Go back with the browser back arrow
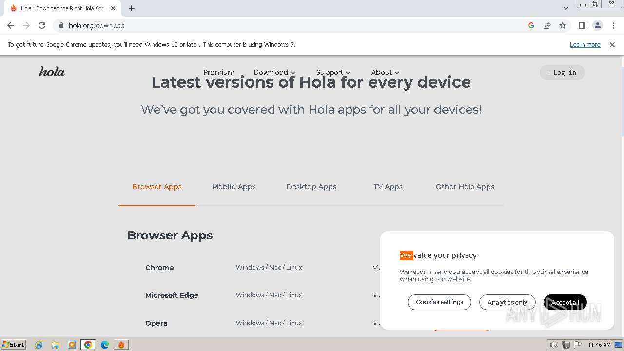 [x=11, y=25]
